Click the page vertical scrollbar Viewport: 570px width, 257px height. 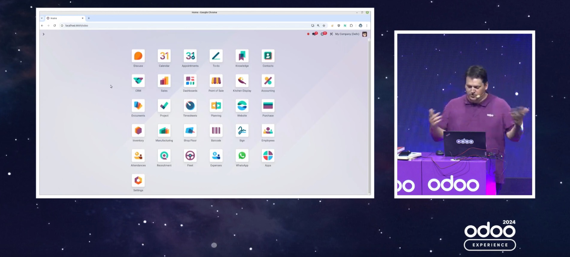pos(369,117)
